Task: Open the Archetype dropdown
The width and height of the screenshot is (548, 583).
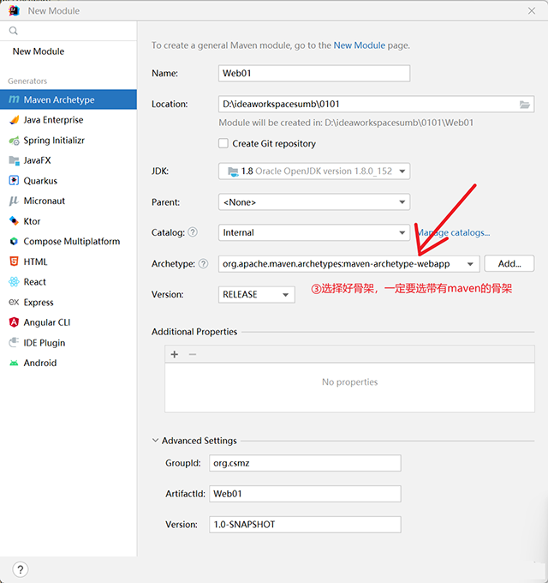Action: click(x=349, y=263)
